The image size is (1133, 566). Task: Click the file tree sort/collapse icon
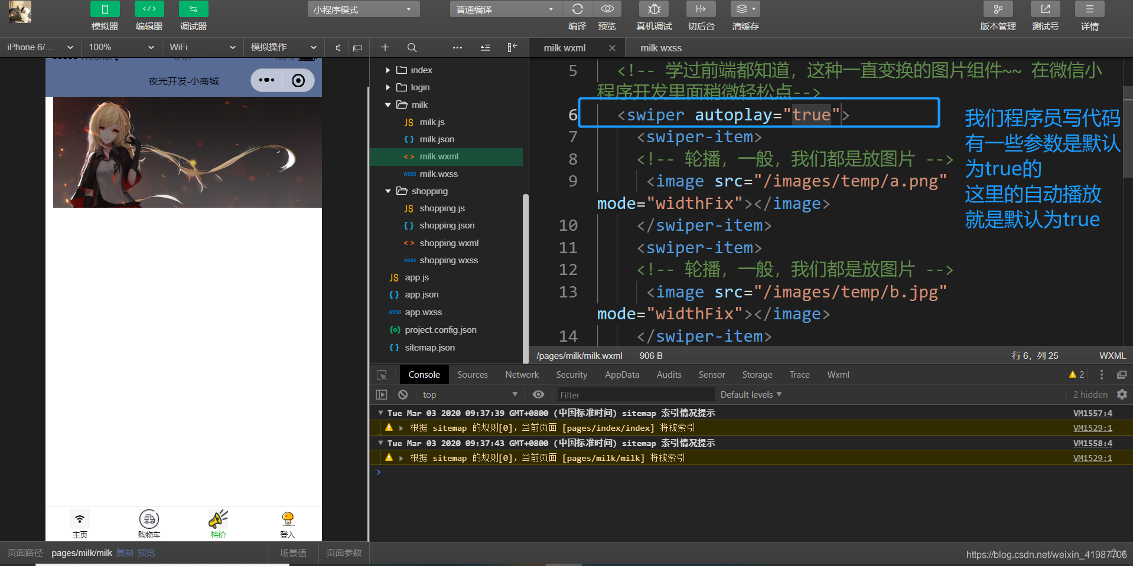(485, 47)
